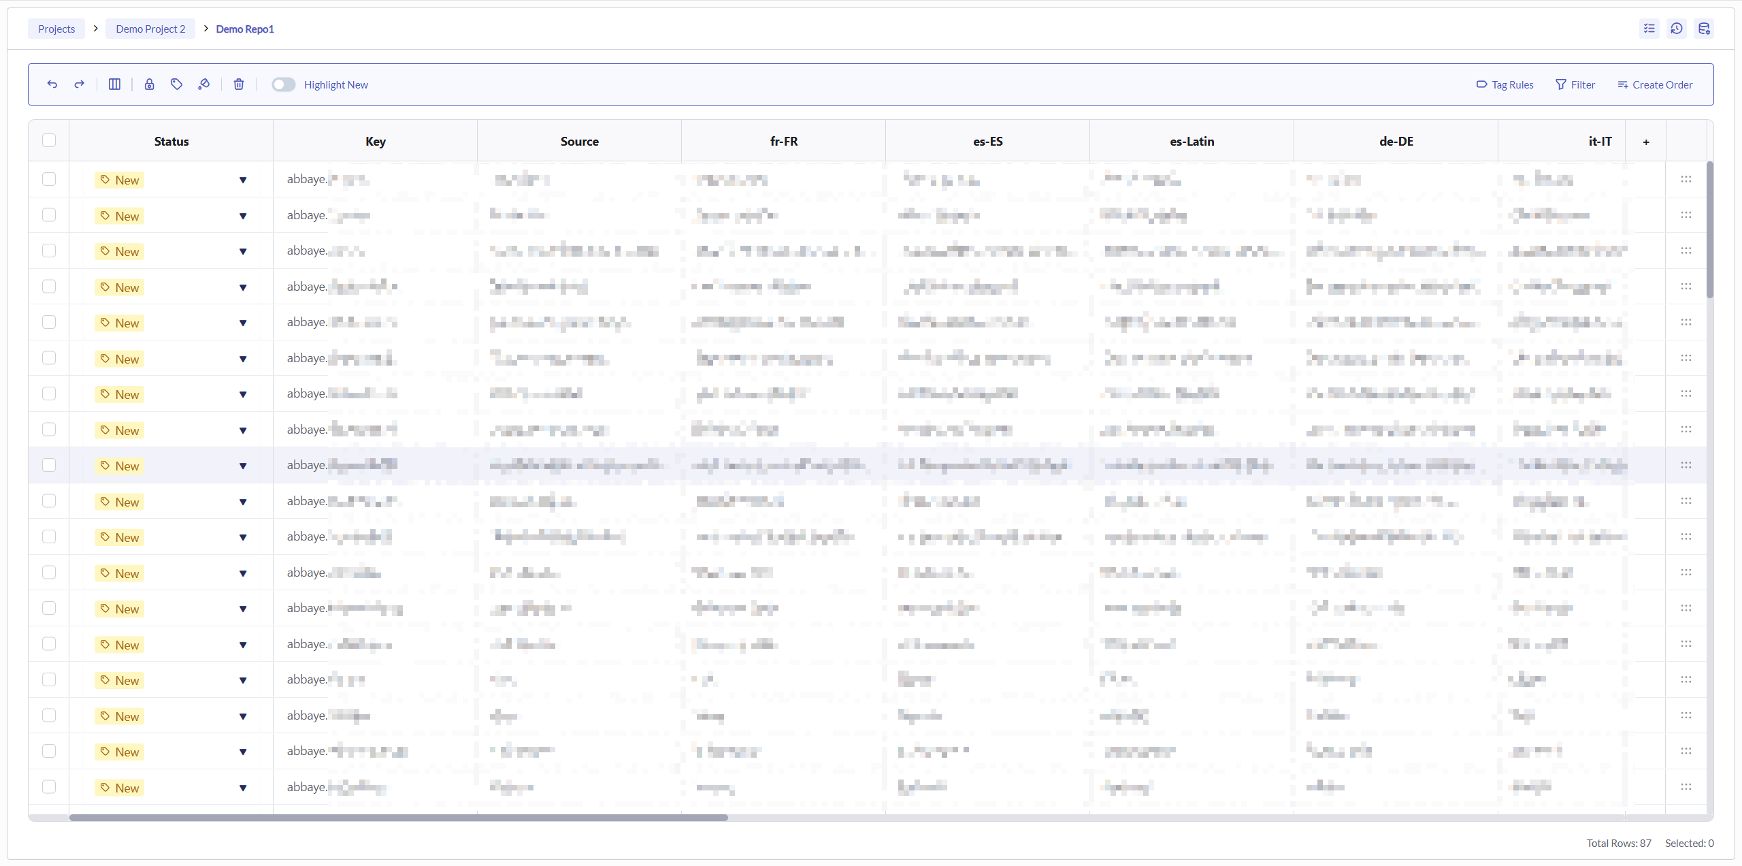The height and width of the screenshot is (866, 1742).
Task: Click the Redo icon in the toolbar
Action: (80, 84)
